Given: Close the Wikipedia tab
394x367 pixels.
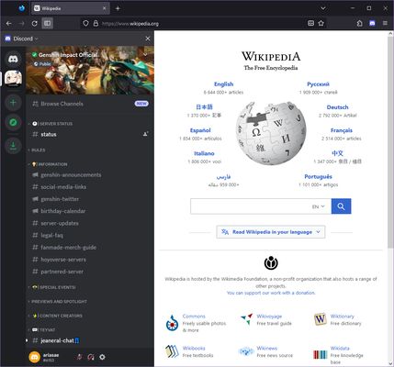Looking at the screenshot, I should (105, 8).
